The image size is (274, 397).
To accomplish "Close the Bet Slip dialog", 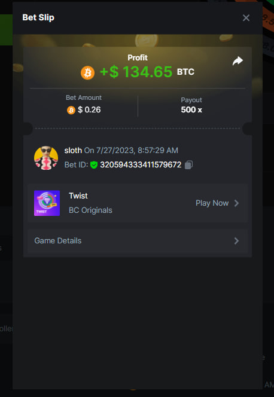I will click(246, 18).
